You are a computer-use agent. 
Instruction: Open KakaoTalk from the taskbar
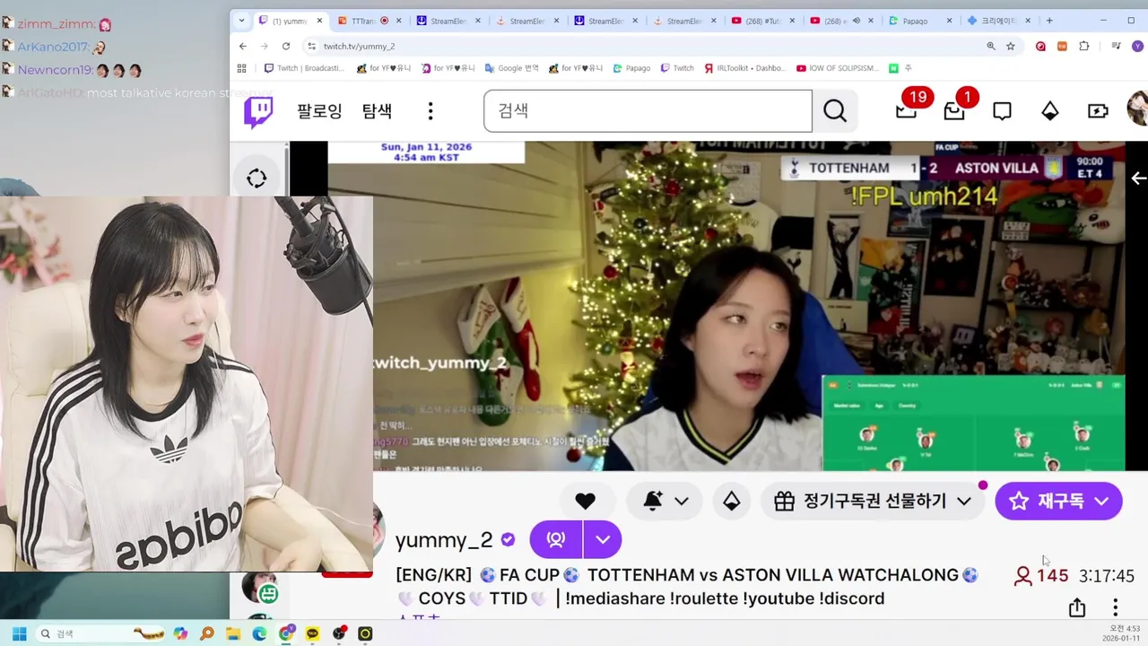click(312, 633)
